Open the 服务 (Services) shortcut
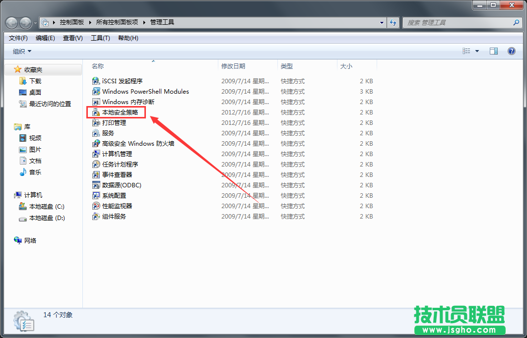Image resolution: width=527 pixels, height=338 pixels. click(x=107, y=133)
